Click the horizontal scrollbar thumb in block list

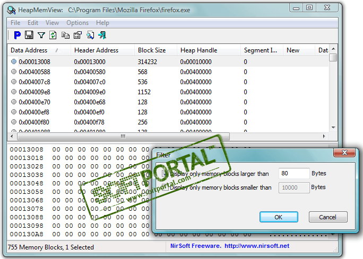coord(123,136)
